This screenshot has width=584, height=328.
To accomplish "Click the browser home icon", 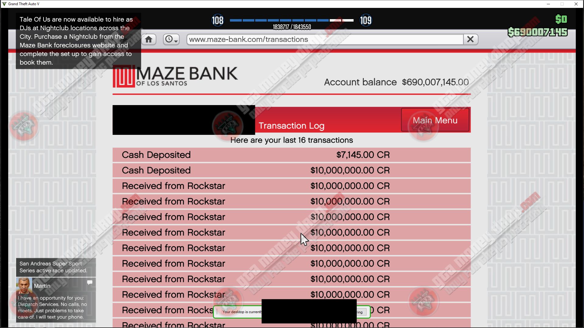I will (x=148, y=39).
